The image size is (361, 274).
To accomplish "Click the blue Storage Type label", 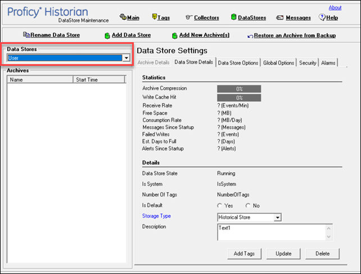I will pyautogui.click(x=156, y=216).
